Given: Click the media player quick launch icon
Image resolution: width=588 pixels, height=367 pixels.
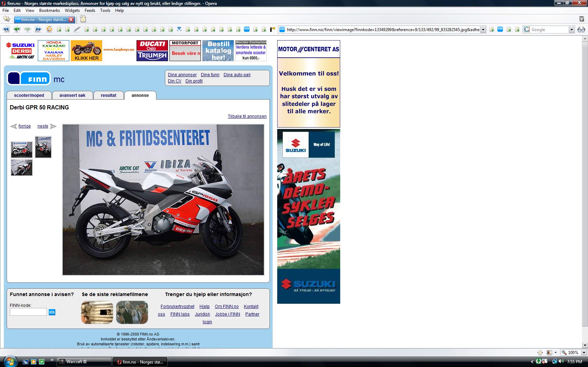Looking at the screenshot, I should [x=34, y=362].
